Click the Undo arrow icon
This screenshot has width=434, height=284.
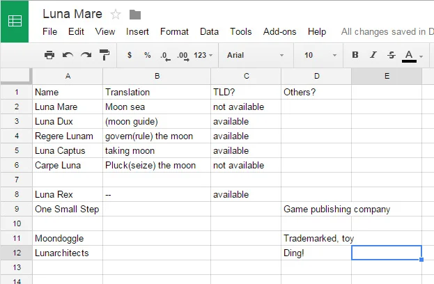click(68, 55)
